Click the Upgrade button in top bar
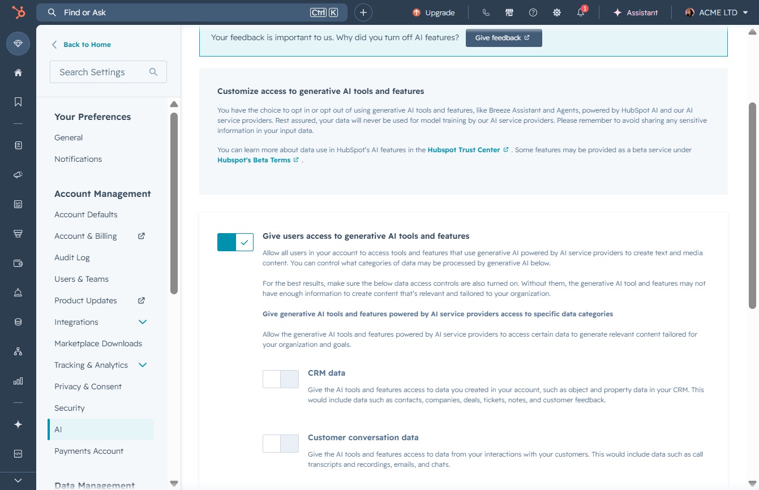Screen dimensions: 759x490 (434, 12)
